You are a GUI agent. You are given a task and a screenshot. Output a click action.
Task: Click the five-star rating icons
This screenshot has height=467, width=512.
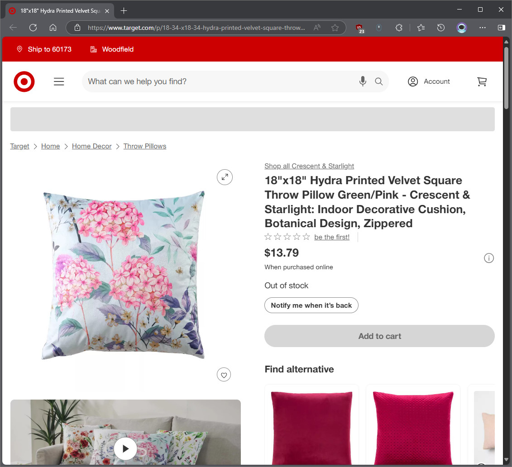(x=287, y=237)
